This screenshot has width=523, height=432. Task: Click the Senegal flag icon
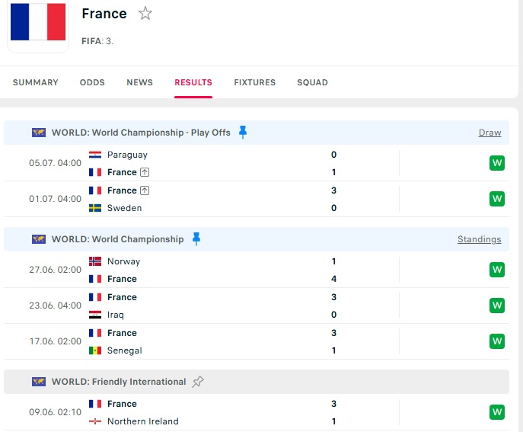click(95, 350)
